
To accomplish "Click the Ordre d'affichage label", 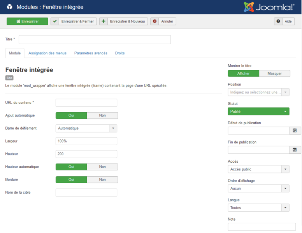I will click(x=241, y=181).
